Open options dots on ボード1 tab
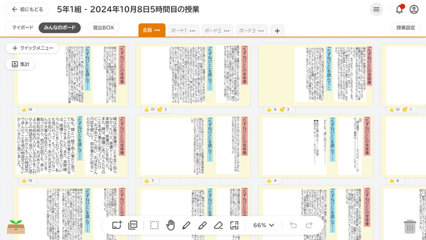 pos(192,31)
